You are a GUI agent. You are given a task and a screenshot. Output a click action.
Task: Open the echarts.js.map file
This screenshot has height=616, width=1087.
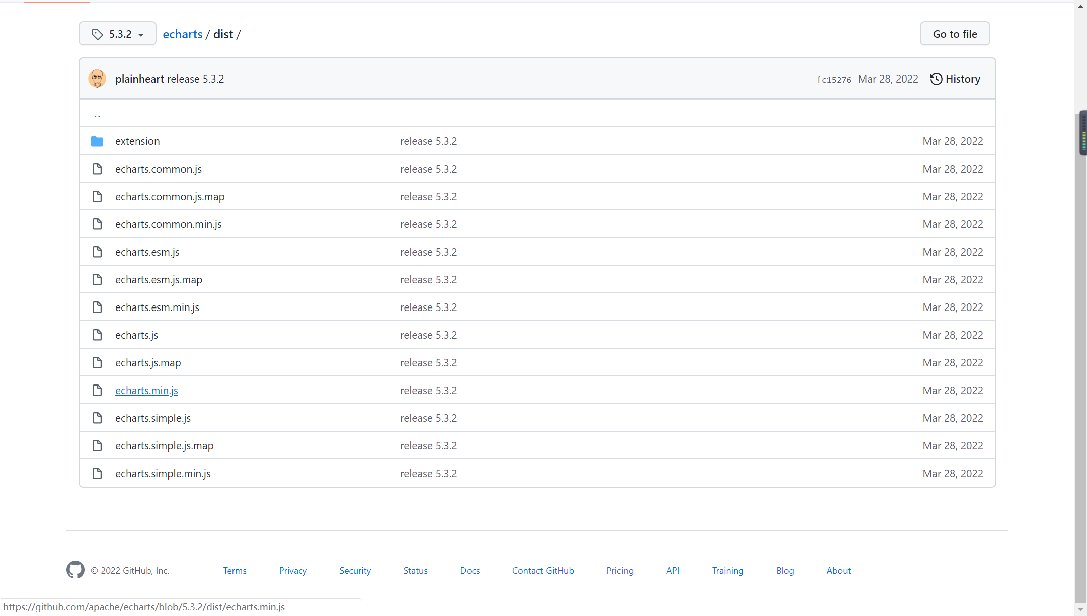pyautogui.click(x=148, y=363)
